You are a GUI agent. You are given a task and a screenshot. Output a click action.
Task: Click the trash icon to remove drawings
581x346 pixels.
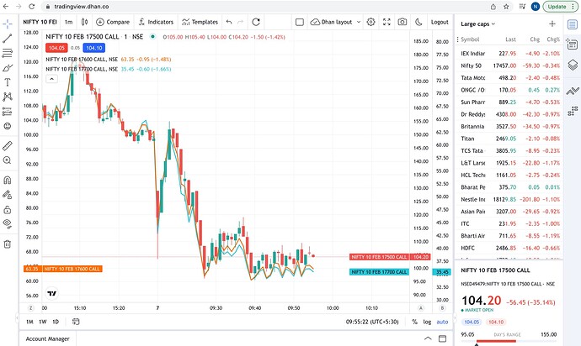(8, 244)
